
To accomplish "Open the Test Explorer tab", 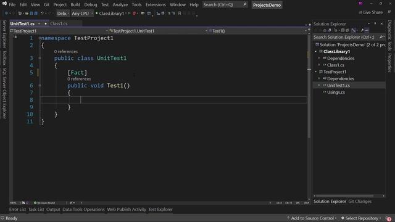I will click(160, 210).
